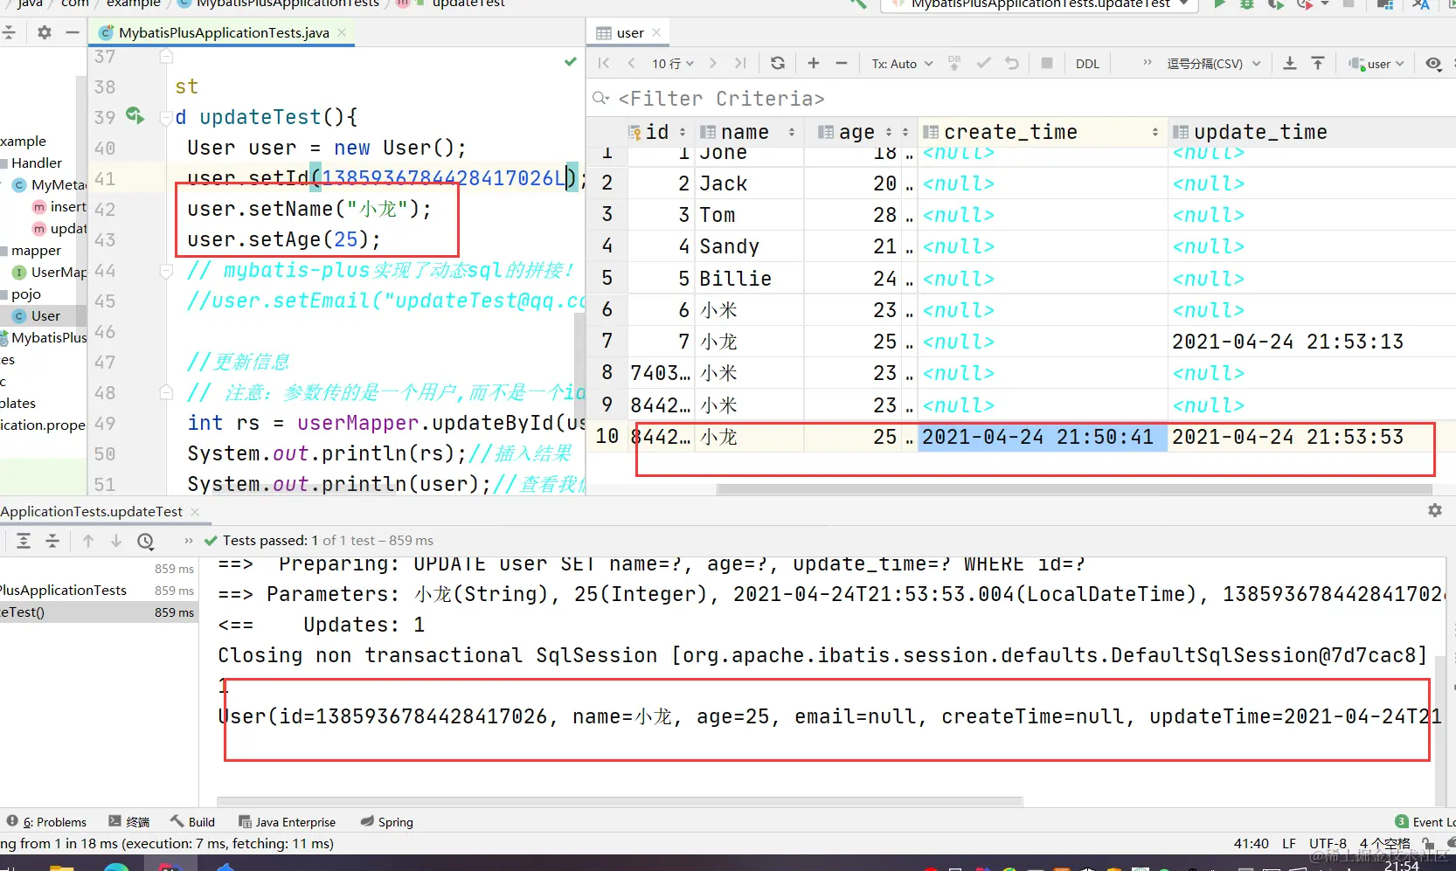Hide the project panel via minus icon
Screen dimensions: 1456x871
pyautogui.click(x=73, y=32)
